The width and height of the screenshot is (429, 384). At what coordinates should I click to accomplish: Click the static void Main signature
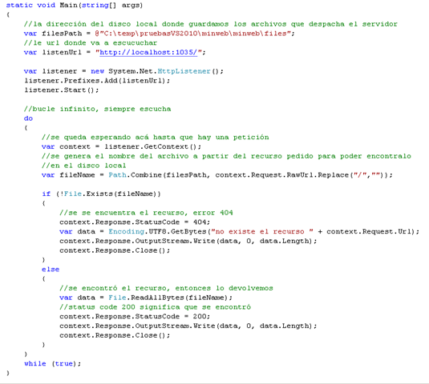[75, 5]
